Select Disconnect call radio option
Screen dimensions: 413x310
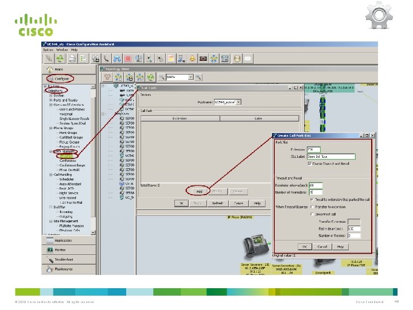[x=312, y=214]
